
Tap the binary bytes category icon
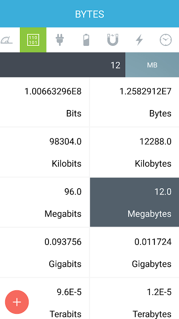coord(33,40)
